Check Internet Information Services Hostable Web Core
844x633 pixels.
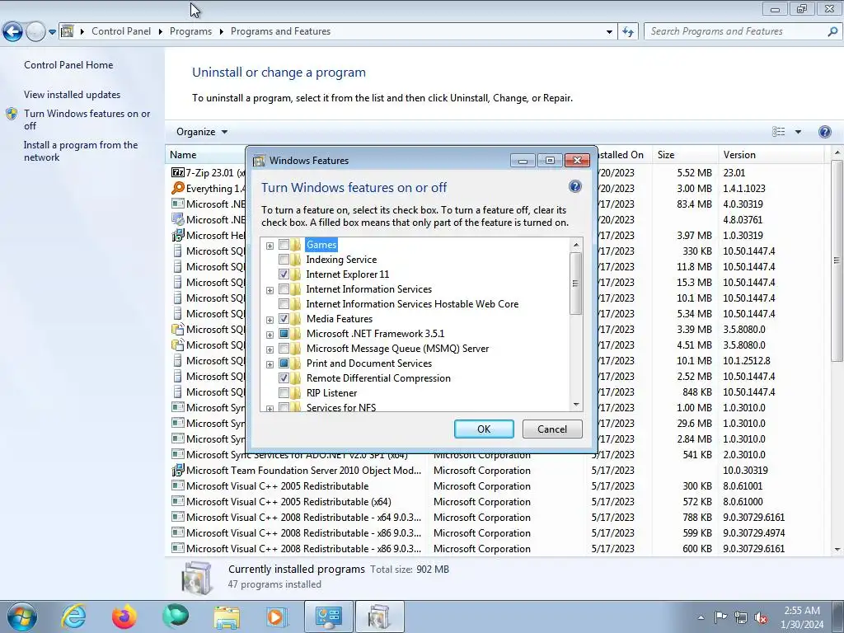point(284,304)
